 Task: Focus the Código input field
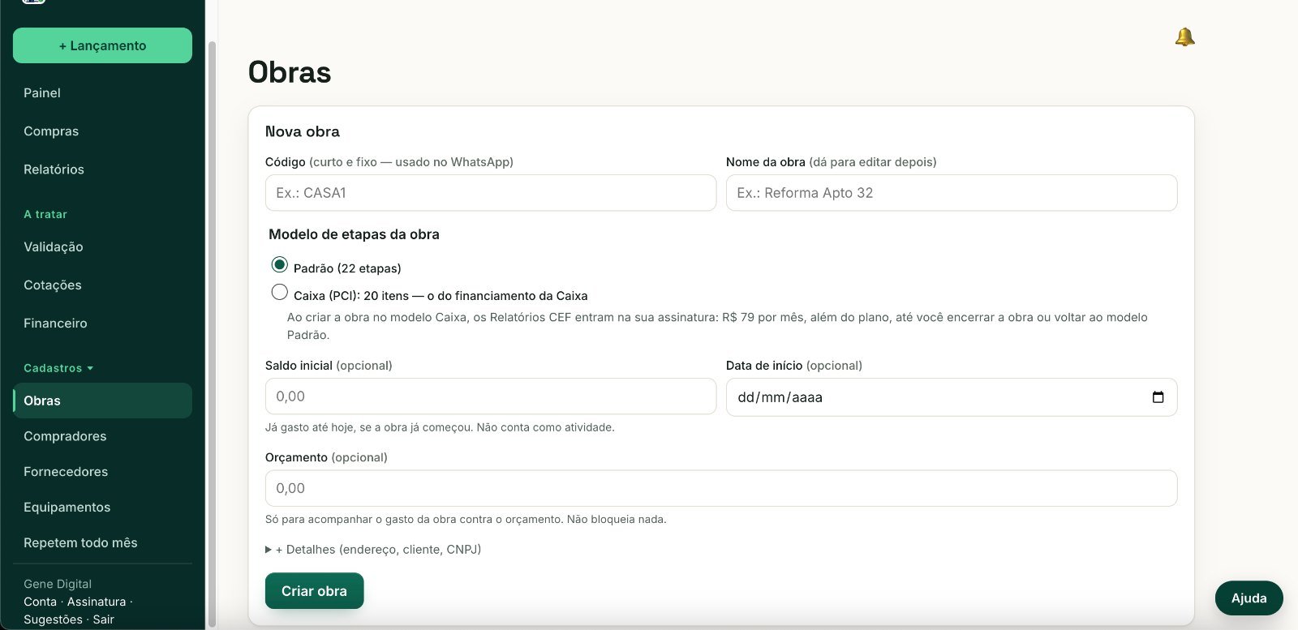(x=491, y=193)
